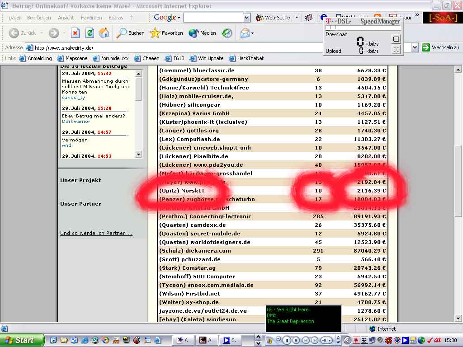This screenshot has width=463, height=347.
Task: Click the green Wechseln zu arrow
Action: (426, 47)
